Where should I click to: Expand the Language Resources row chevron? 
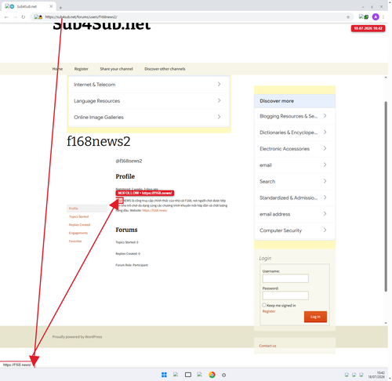coord(219,100)
